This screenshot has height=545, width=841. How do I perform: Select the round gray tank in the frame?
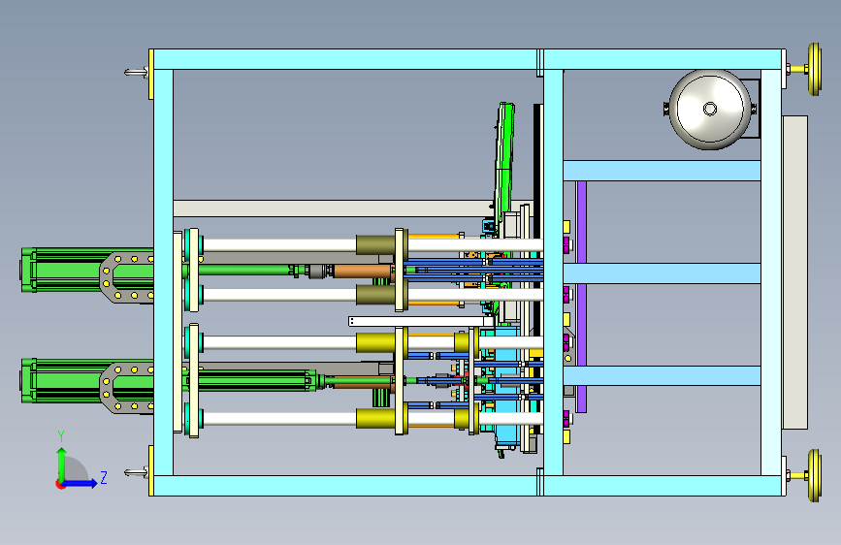[x=710, y=110]
